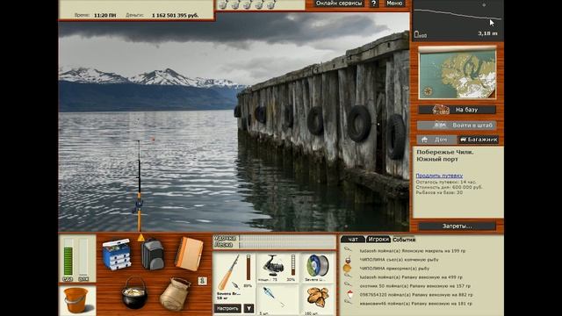Select the fishing line spool slot
The width and height of the screenshot is (562, 316).
coord(318,268)
